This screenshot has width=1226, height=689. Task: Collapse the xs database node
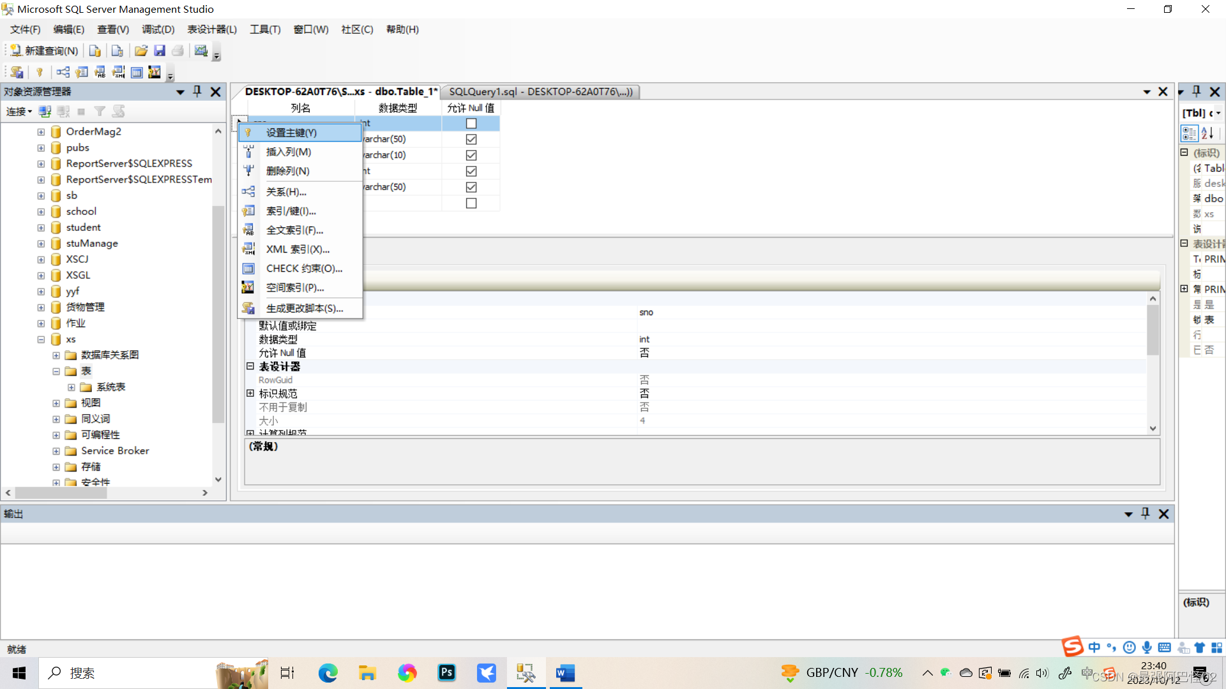point(41,339)
